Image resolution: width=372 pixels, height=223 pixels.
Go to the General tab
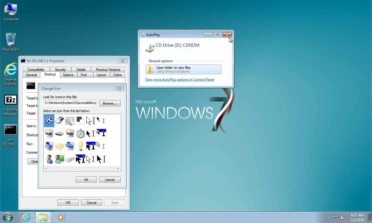tap(31, 75)
